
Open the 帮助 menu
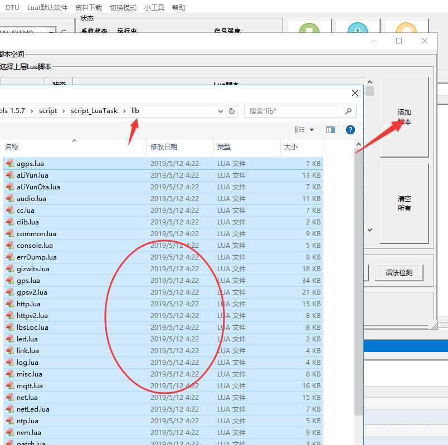[x=178, y=7]
